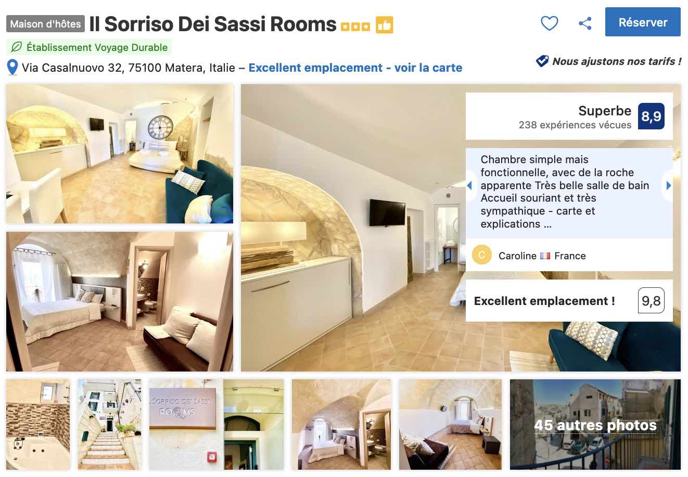Save property with the heart icon

pos(549,23)
